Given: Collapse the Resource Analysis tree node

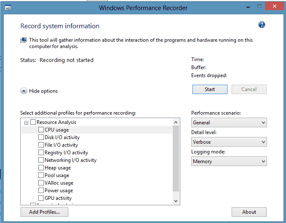Looking at the screenshot, I should (26, 122).
